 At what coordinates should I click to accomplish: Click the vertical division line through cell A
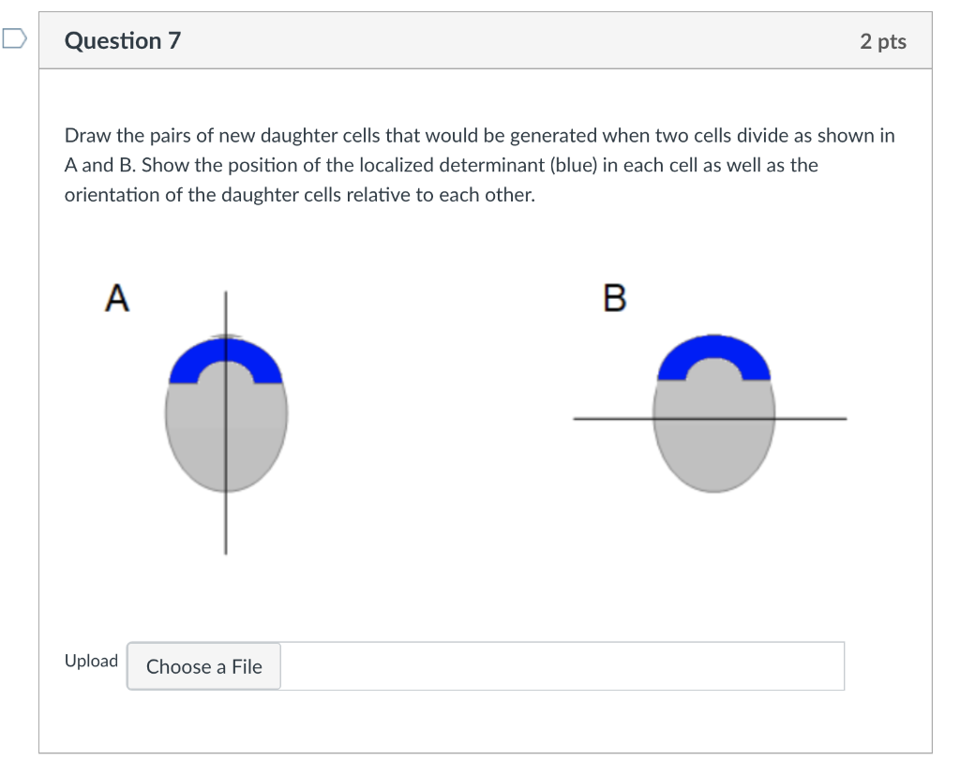226,525
